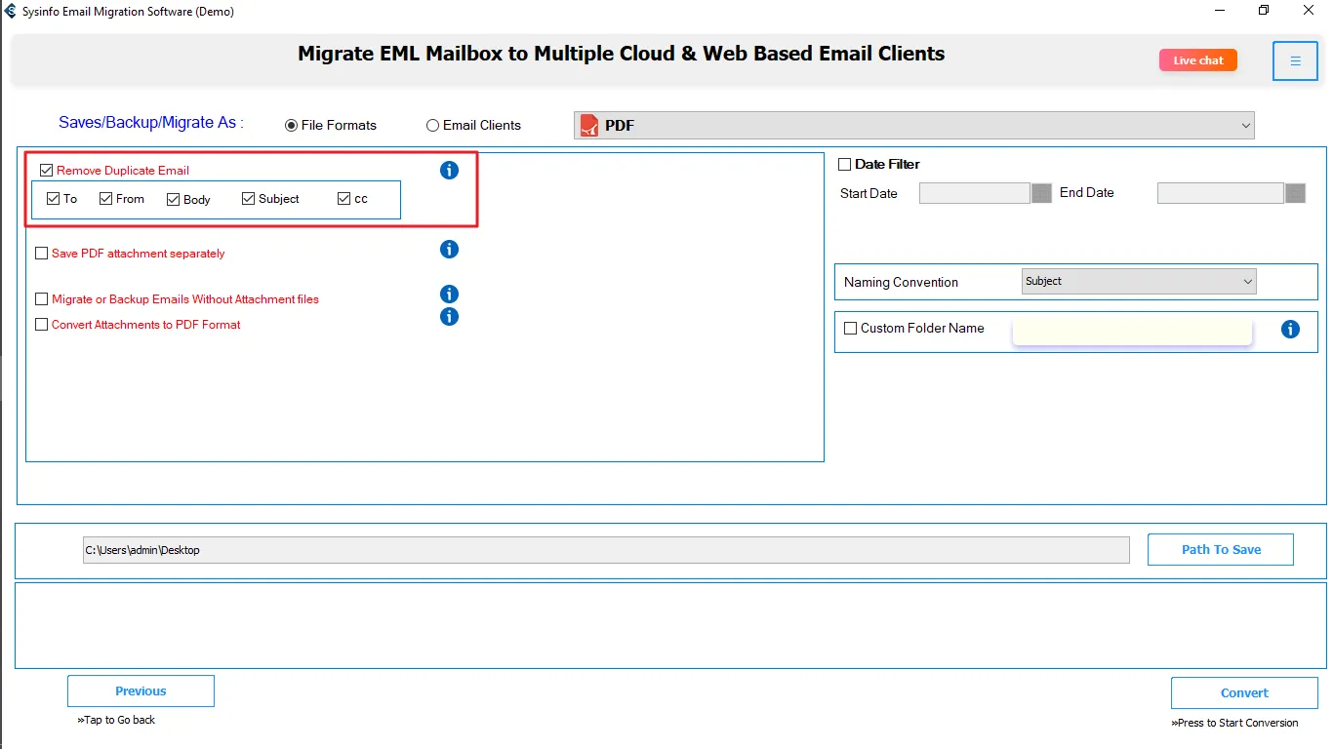Image resolution: width=1333 pixels, height=749 pixels.
Task: Enable Migrate or Backup Emails Without Attachment files
Action: pyautogui.click(x=41, y=299)
